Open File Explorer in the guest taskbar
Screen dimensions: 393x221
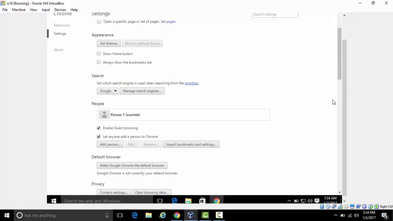(188, 201)
